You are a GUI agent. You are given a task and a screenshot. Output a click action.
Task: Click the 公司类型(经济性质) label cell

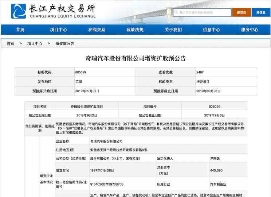pyautogui.click(x=72, y=158)
